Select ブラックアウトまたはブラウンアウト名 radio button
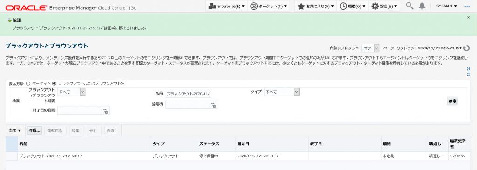Image resolution: width=477 pixels, height=170 pixels. [x=55, y=83]
